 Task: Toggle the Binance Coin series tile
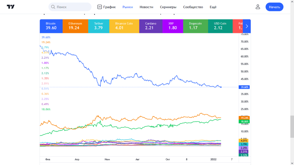(124, 26)
